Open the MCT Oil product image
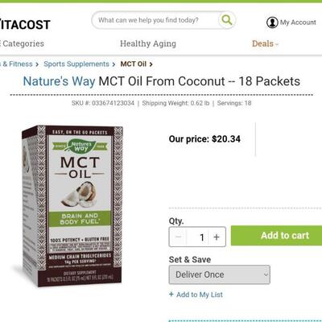This screenshot has height=322, width=322. click(71, 205)
